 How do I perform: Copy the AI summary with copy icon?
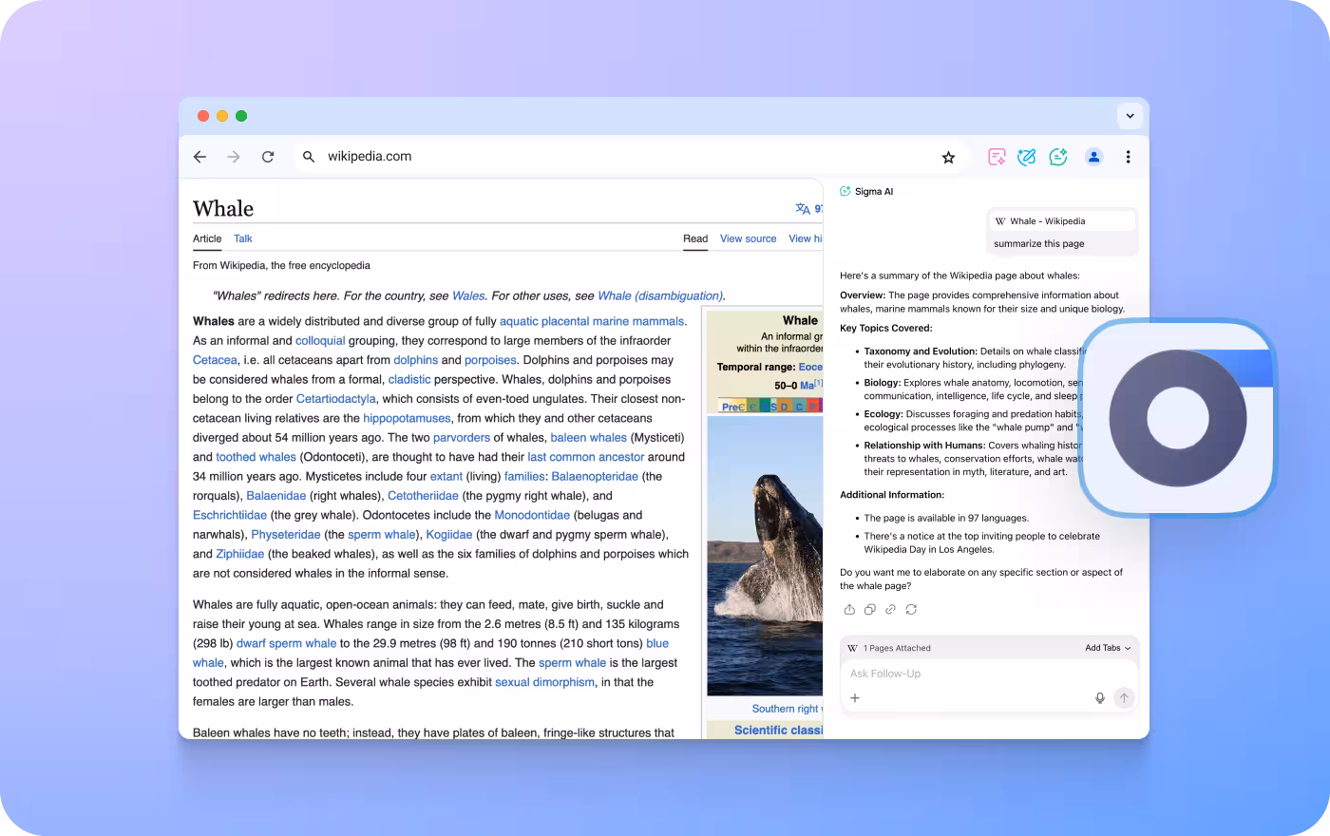click(x=870, y=610)
